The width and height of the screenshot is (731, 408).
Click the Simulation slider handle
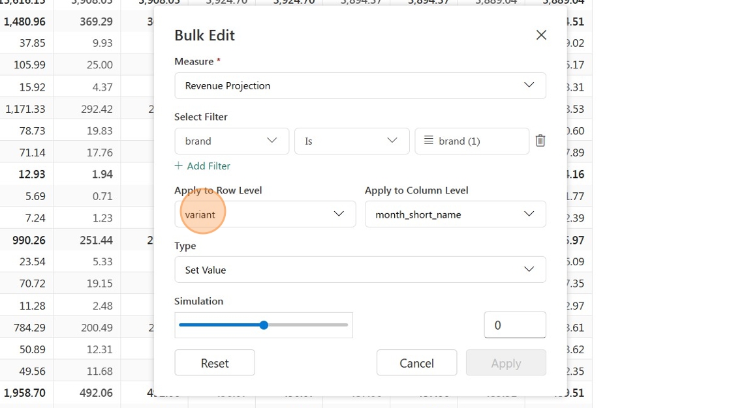tap(264, 325)
